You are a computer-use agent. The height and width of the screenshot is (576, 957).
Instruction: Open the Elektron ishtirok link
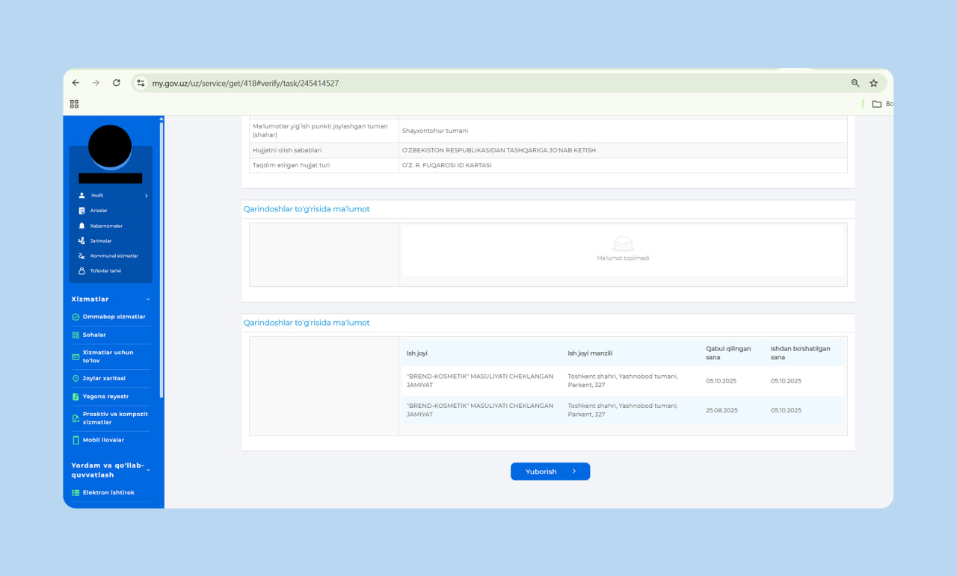(108, 493)
